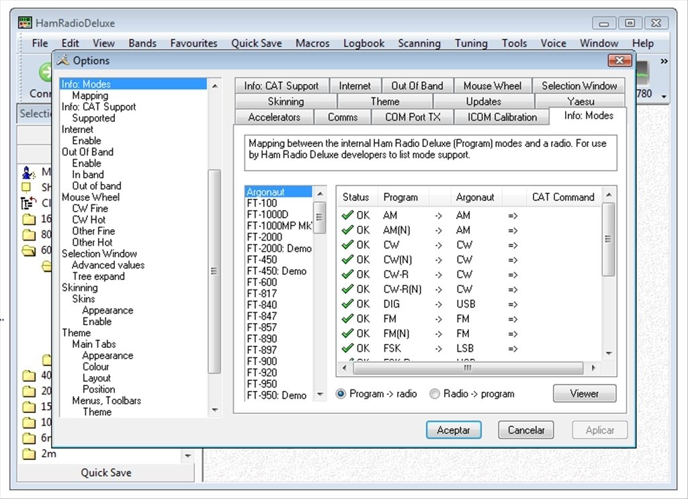Viewport: 688px width, 499px height.
Task: Switch to the ICOM Calibration tab
Action: click(x=502, y=117)
